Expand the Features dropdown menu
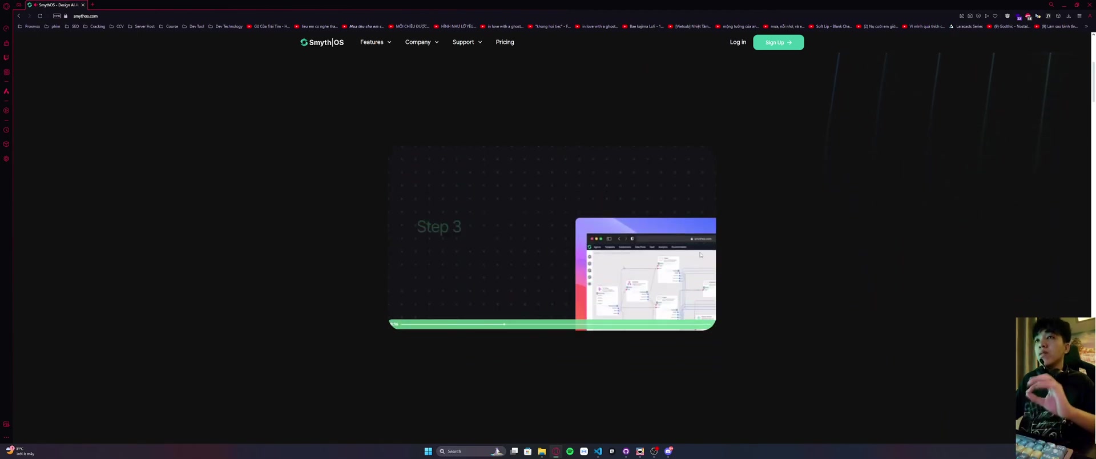Viewport: 1096px width, 459px height. (x=376, y=42)
